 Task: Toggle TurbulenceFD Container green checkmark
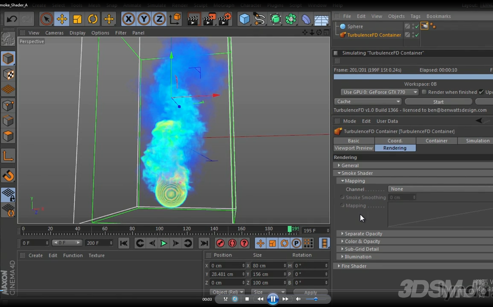point(417,35)
